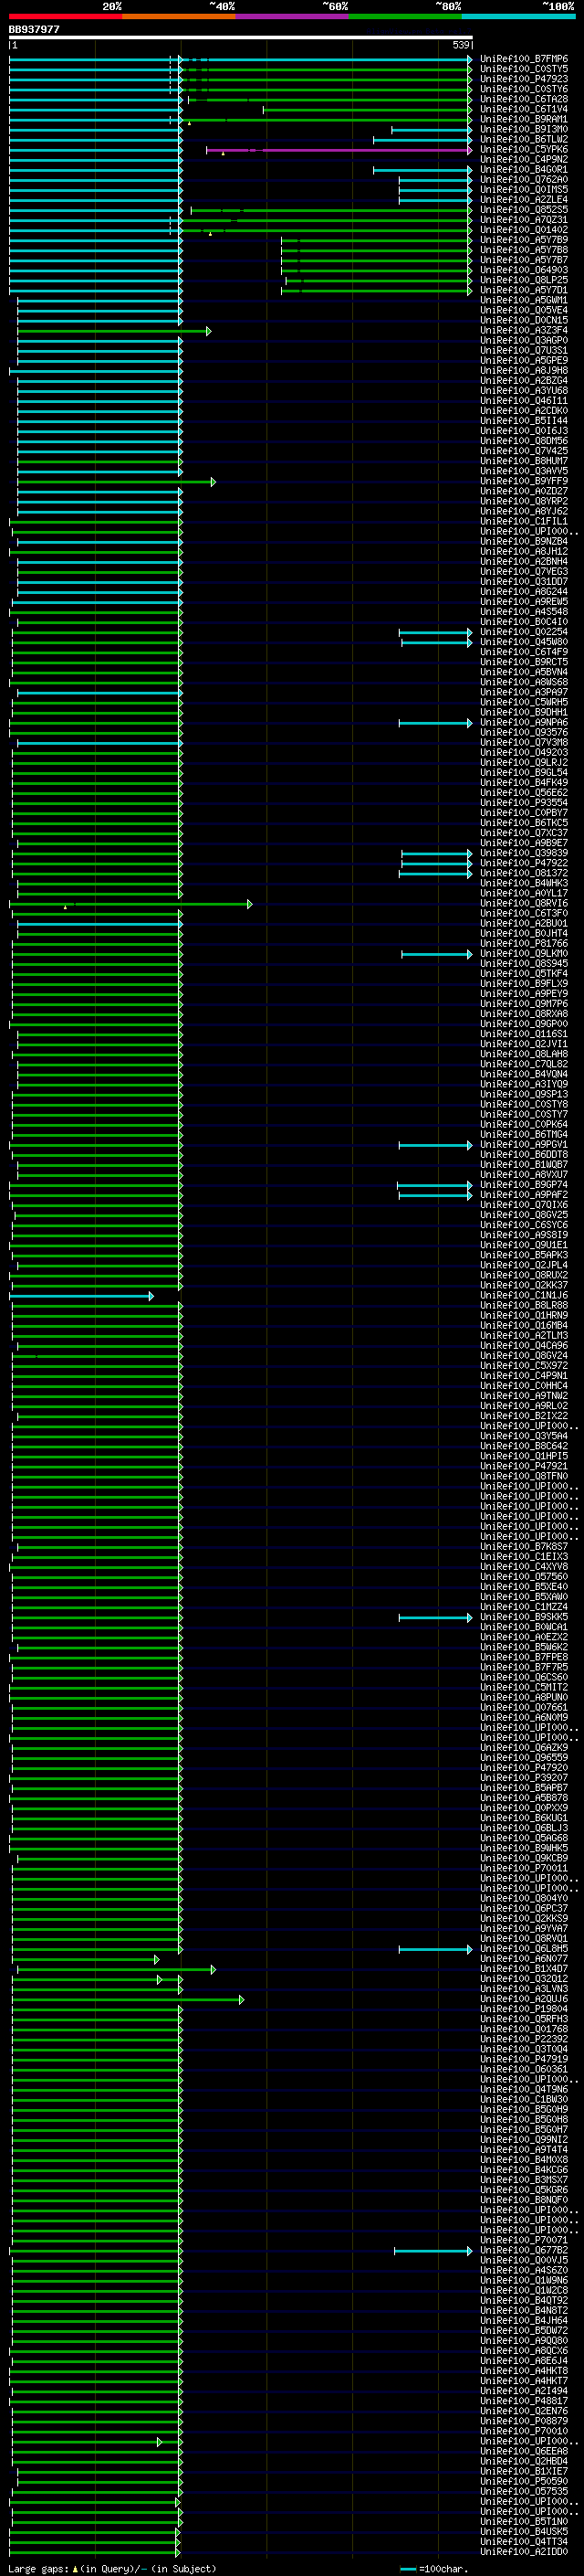
Task: Select the UniRef100_Q0IMS5 label
Action: tap(523, 189)
